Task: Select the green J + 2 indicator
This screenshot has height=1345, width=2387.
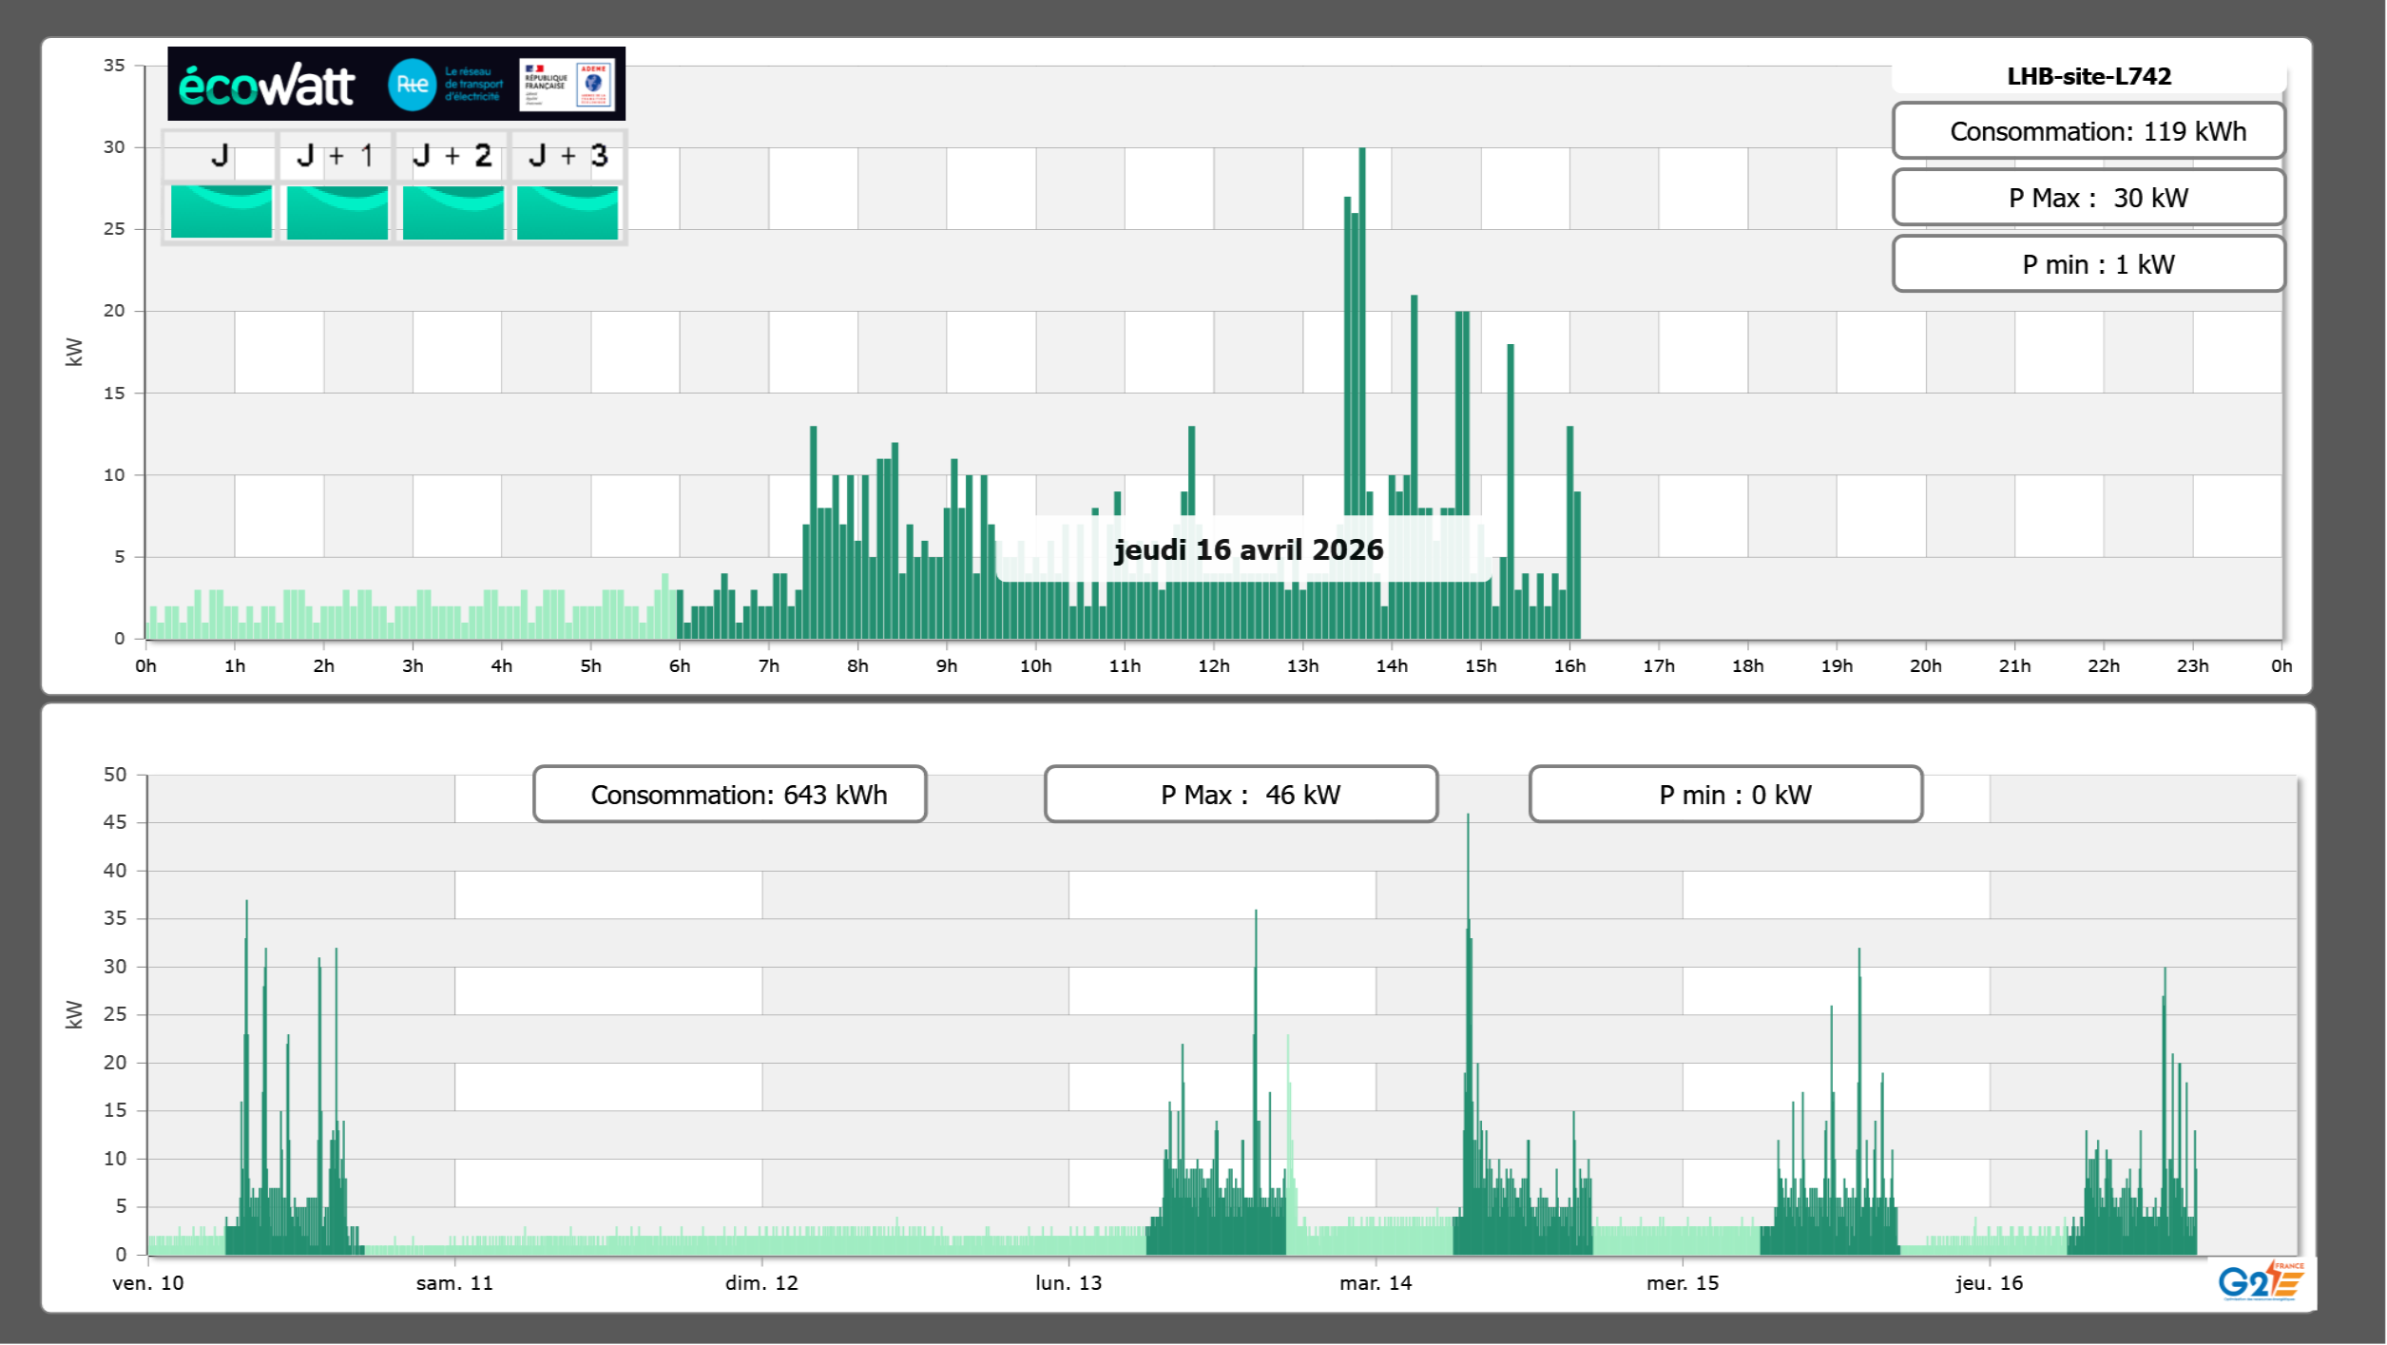Action: (x=452, y=212)
